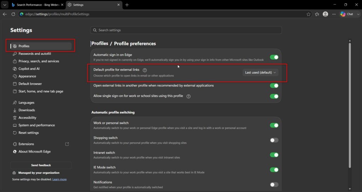Image resolution: width=362 pixels, height=192 pixels.
Task: Click the back arrow in the toolbar
Action: (x=5, y=14)
